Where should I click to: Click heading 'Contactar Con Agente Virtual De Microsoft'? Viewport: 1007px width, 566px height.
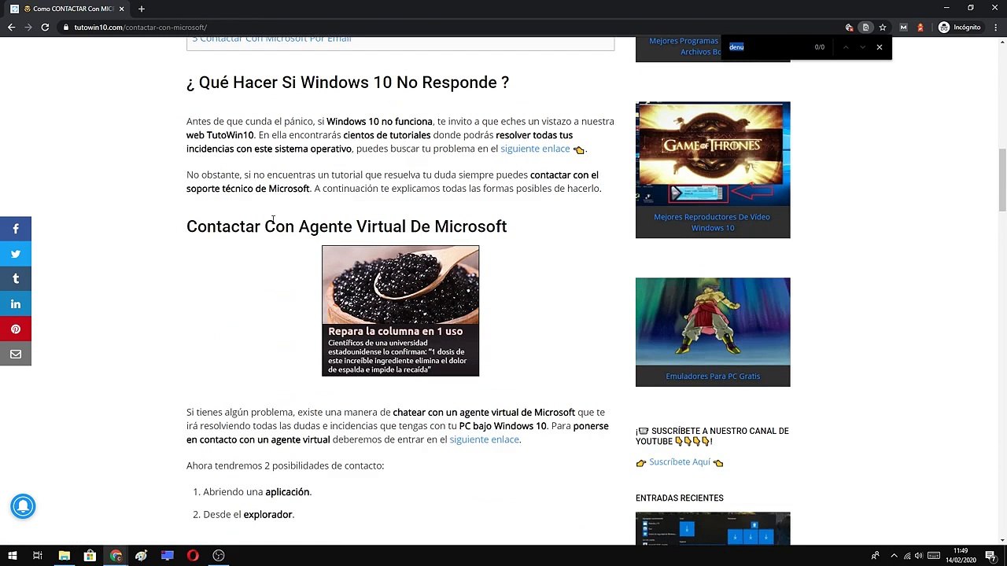346,226
